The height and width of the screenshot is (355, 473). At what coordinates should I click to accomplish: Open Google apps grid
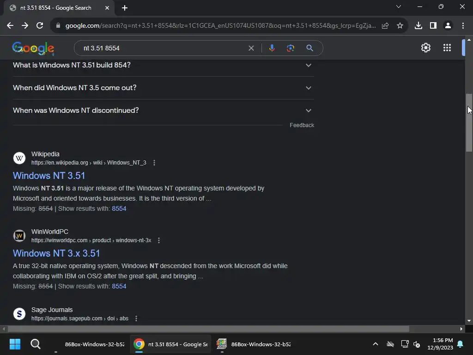tap(447, 48)
